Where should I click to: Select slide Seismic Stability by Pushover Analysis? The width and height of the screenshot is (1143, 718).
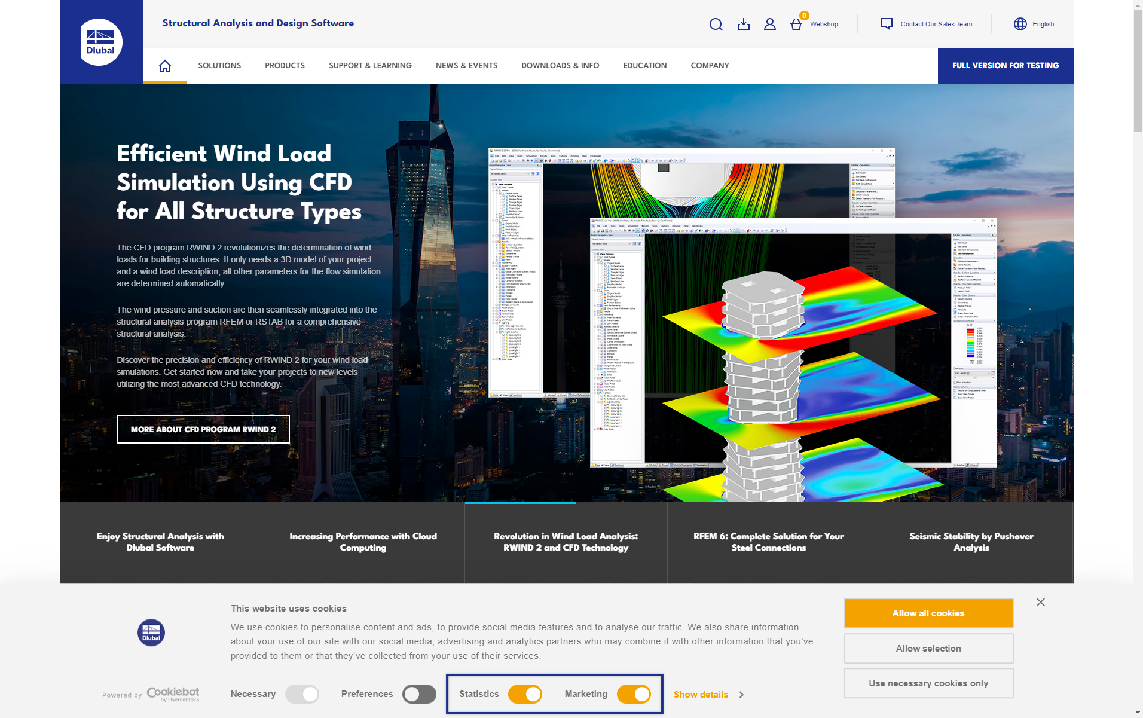point(971,542)
